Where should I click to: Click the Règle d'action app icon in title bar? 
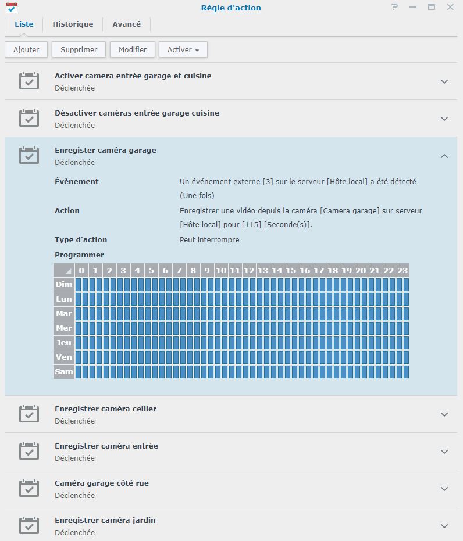[x=11, y=8]
